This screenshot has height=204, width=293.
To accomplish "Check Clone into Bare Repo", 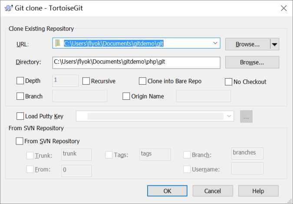I will (142, 81).
